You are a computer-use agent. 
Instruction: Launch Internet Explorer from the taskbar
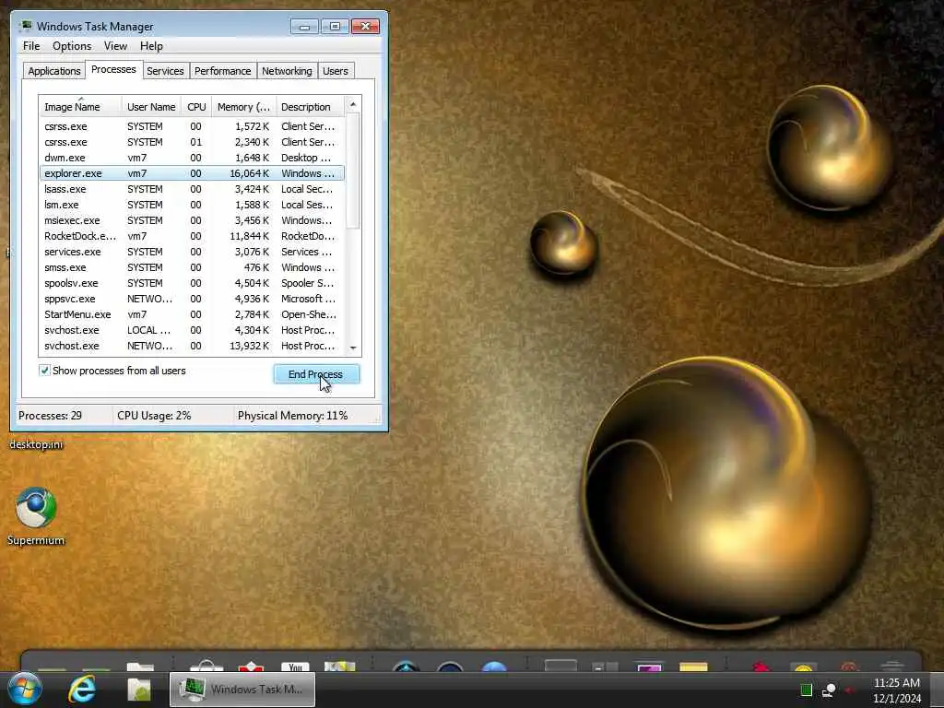coord(82,689)
